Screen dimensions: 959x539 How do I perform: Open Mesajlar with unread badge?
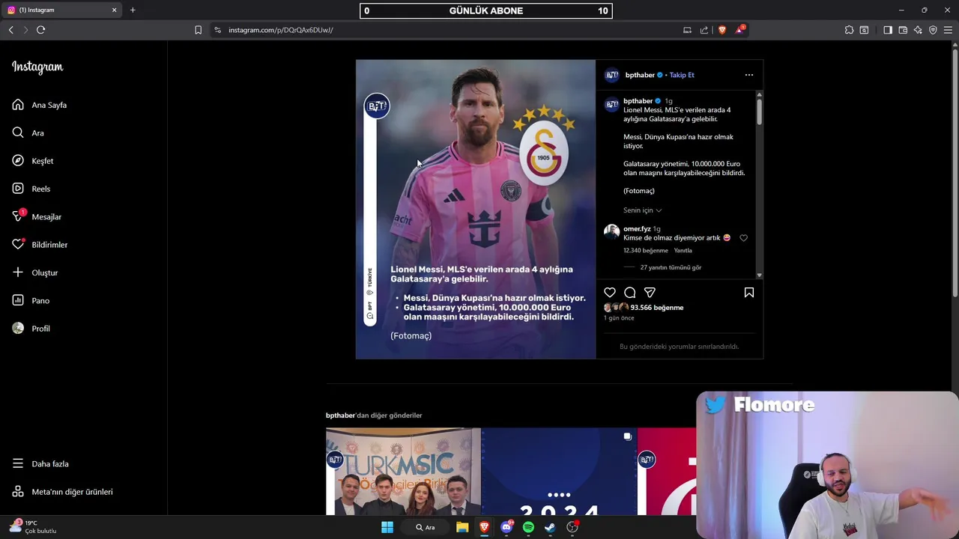pyautogui.click(x=37, y=216)
